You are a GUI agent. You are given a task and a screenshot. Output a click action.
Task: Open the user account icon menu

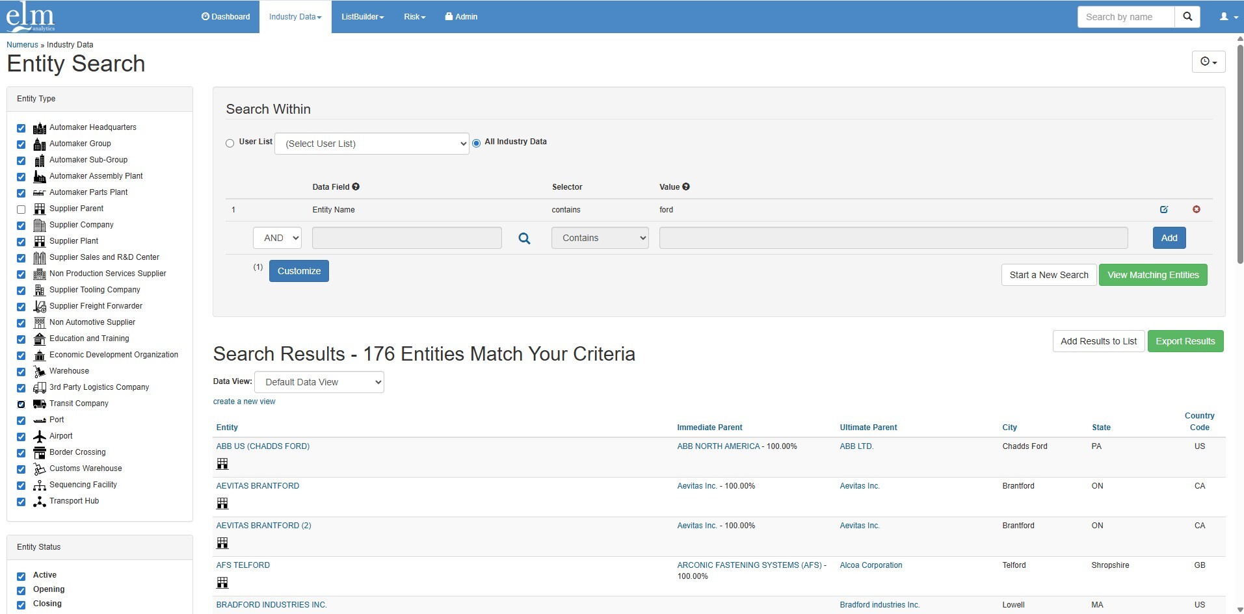click(x=1227, y=17)
